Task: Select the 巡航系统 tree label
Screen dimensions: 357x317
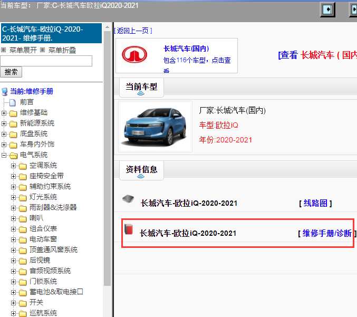Action: 43,313
